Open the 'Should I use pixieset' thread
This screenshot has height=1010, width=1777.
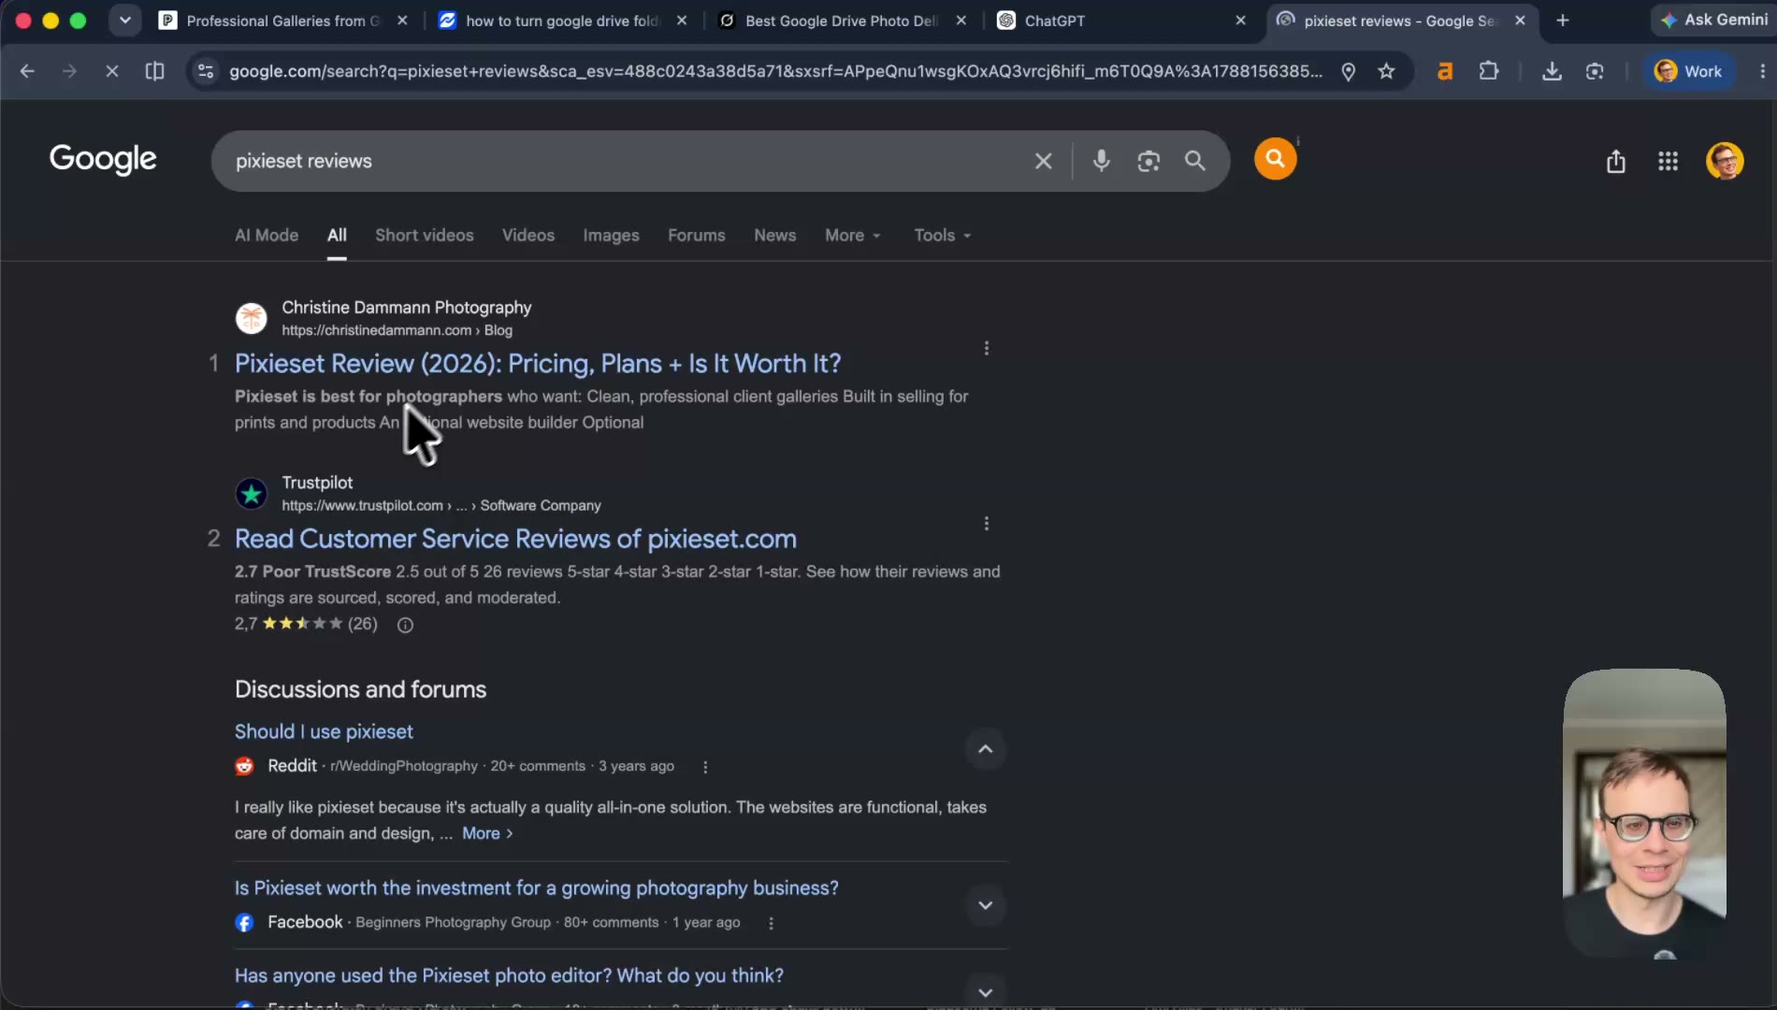pyautogui.click(x=324, y=732)
